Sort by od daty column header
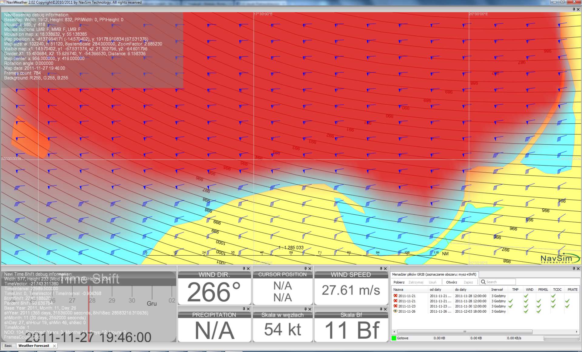This screenshot has width=582, height=352. pos(441,290)
